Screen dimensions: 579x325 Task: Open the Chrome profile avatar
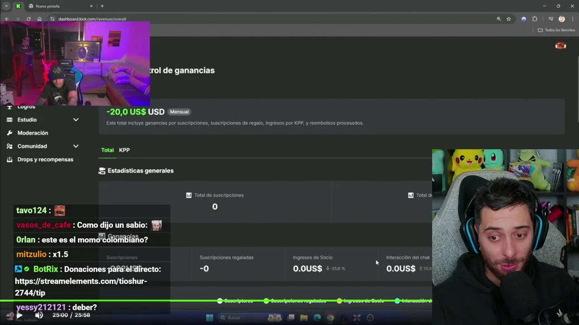point(562,19)
